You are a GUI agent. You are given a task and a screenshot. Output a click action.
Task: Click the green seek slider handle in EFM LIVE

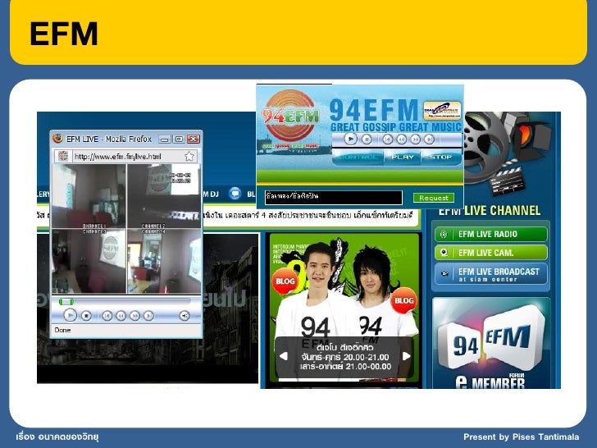coord(66,302)
